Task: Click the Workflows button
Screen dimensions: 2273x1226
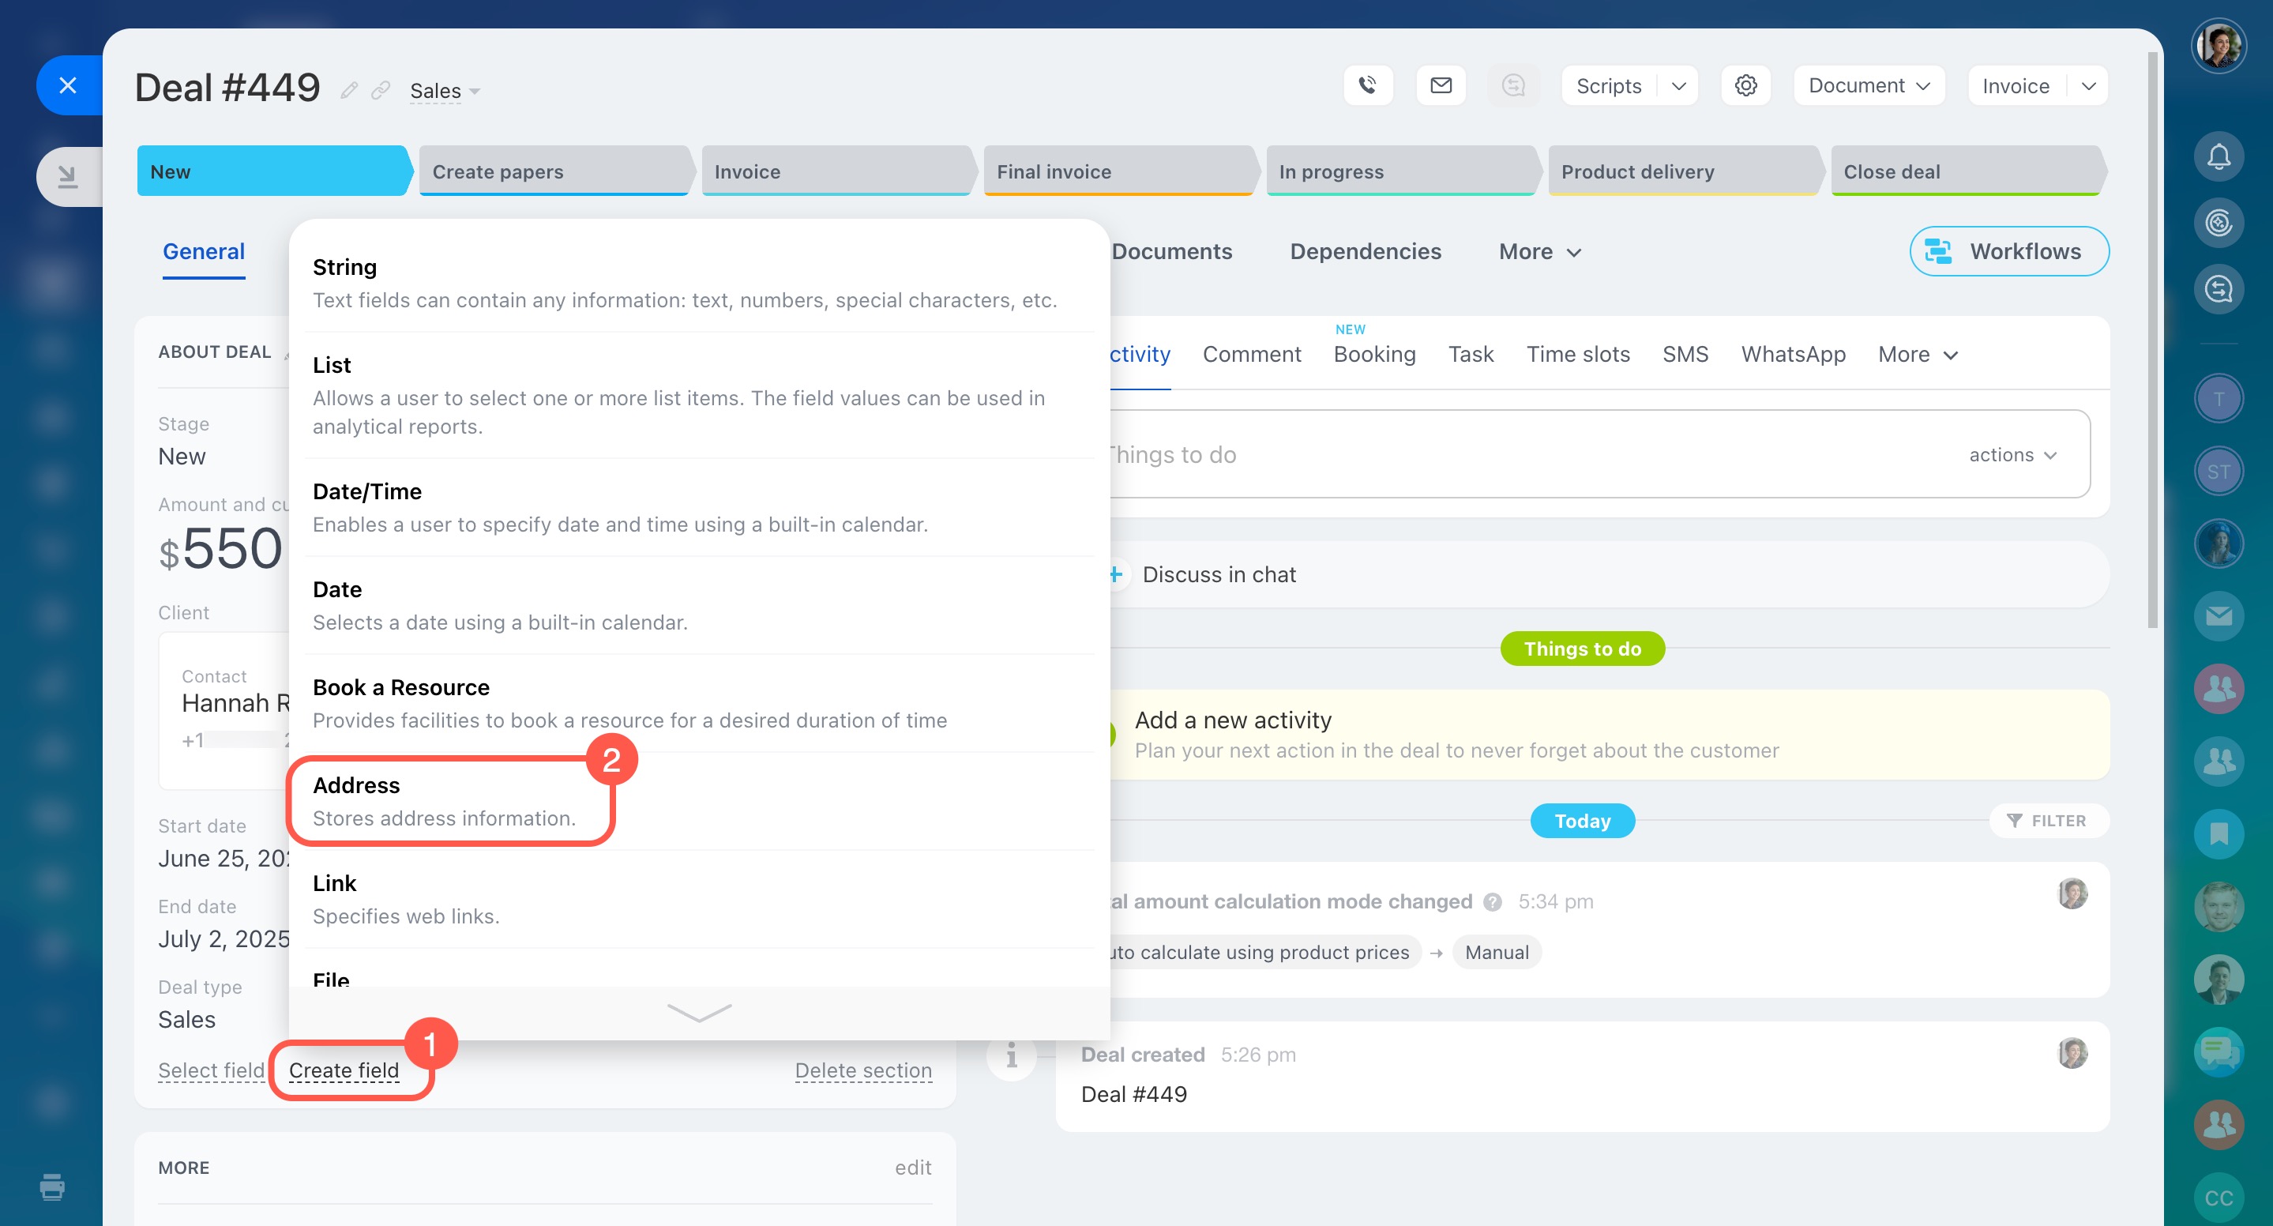Action: click(2008, 251)
